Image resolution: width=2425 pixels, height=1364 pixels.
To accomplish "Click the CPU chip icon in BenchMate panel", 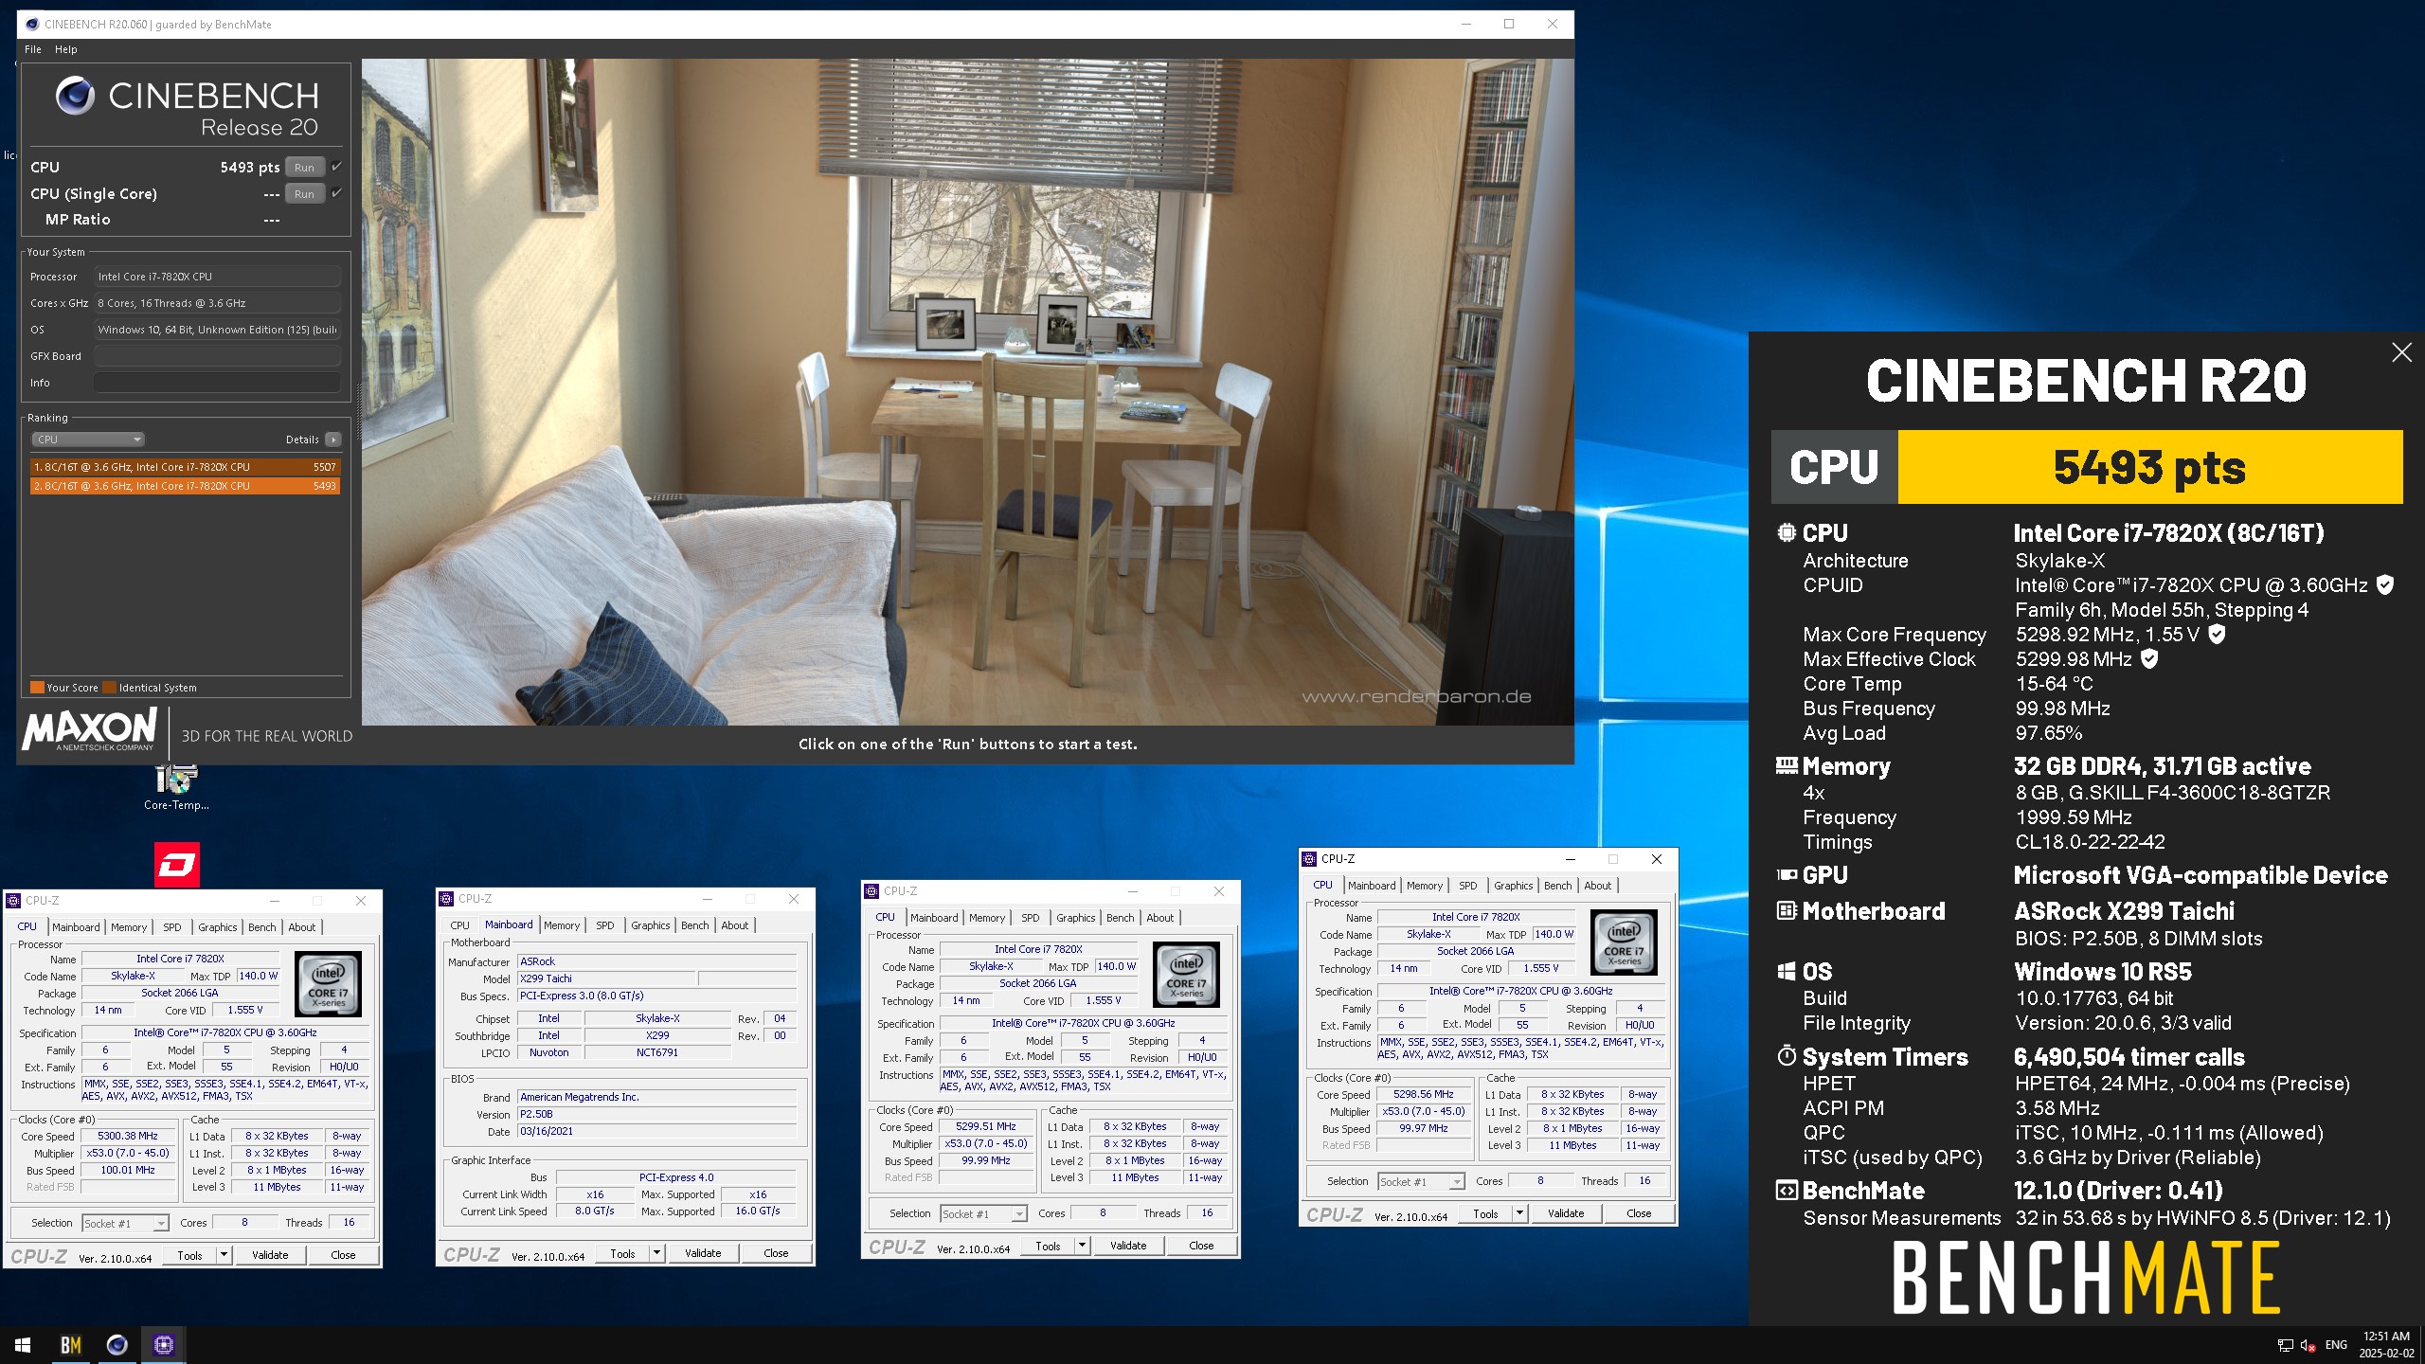I will 1787,532.
